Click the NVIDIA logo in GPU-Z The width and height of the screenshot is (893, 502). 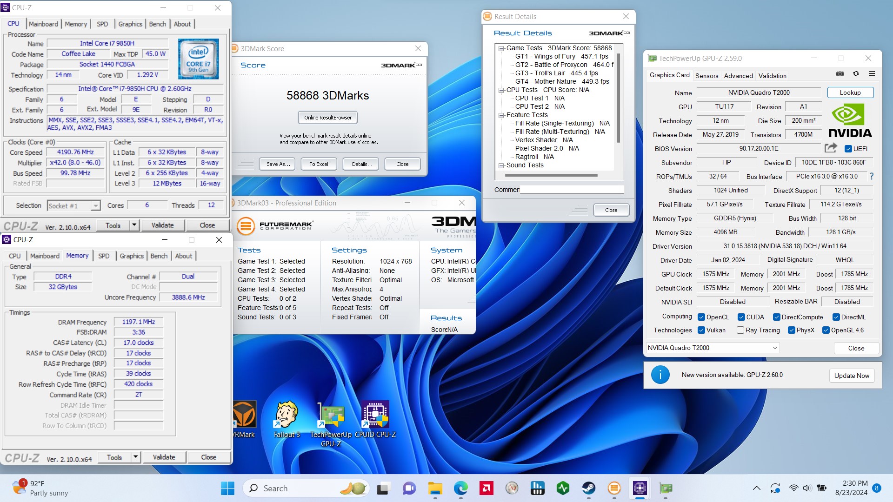click(x=850, y=120)
